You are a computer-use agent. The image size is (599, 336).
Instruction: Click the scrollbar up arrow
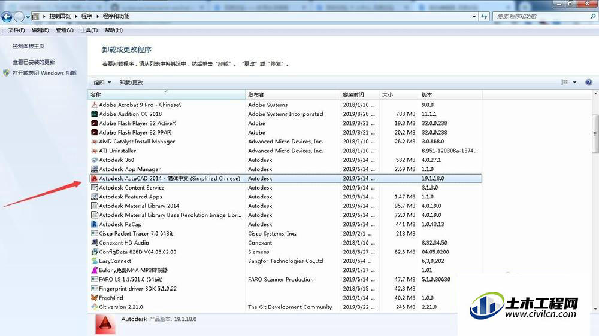click(595, 93)
